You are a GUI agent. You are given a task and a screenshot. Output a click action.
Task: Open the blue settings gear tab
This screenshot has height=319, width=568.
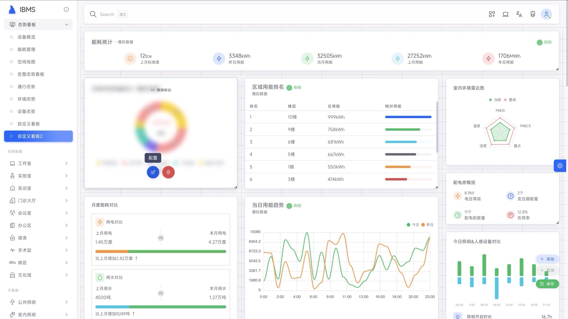coord(560,166)
